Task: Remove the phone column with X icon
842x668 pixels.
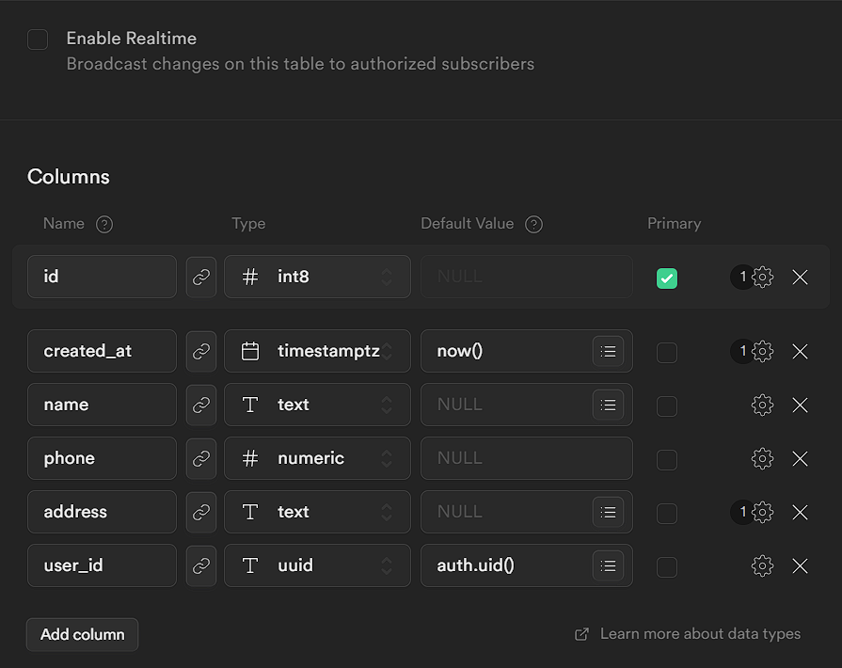Action: 800,458
